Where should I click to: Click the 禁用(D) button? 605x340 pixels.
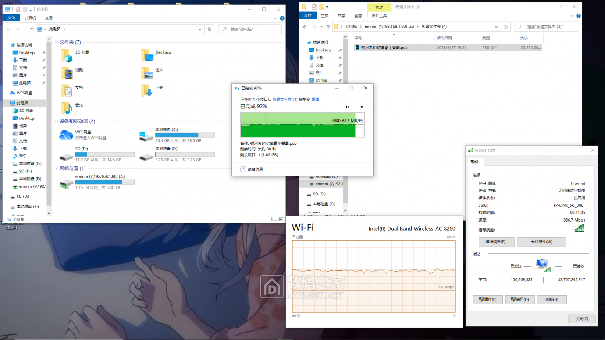click(x=520, y=300)
